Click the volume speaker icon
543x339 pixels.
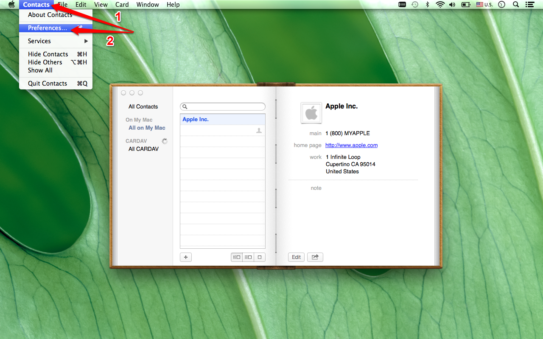pos(452,5)
